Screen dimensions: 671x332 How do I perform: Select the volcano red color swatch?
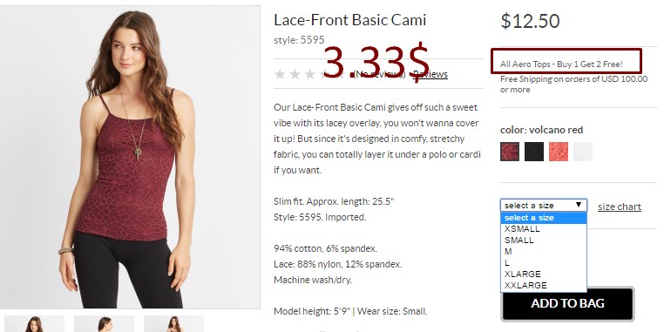coord(510,152)
